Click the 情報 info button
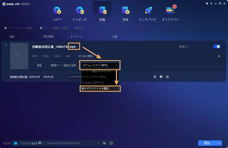Viewport: 228px width, 148px height. coord(39,65)
